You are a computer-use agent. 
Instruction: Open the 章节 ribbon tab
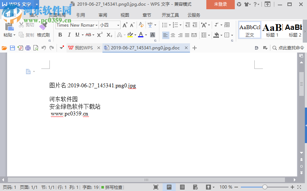click(147, 15)
